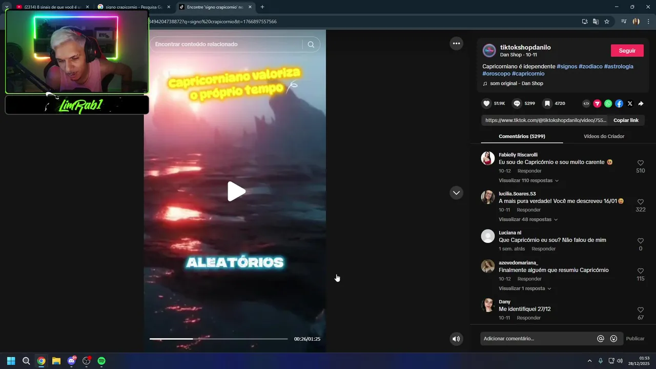
Task: Open the three-dots more options on video
Action: click(456, 44)
